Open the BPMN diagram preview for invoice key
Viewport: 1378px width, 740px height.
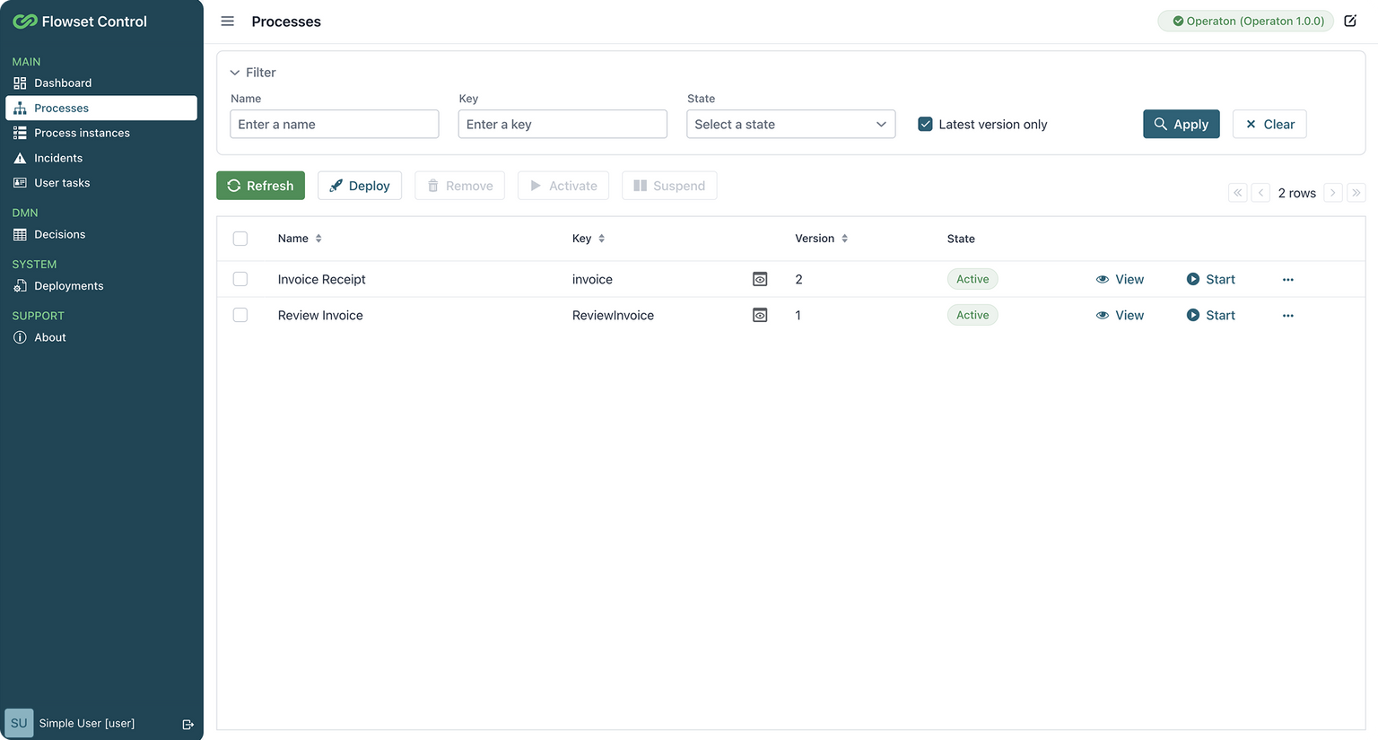pos(760,279)
